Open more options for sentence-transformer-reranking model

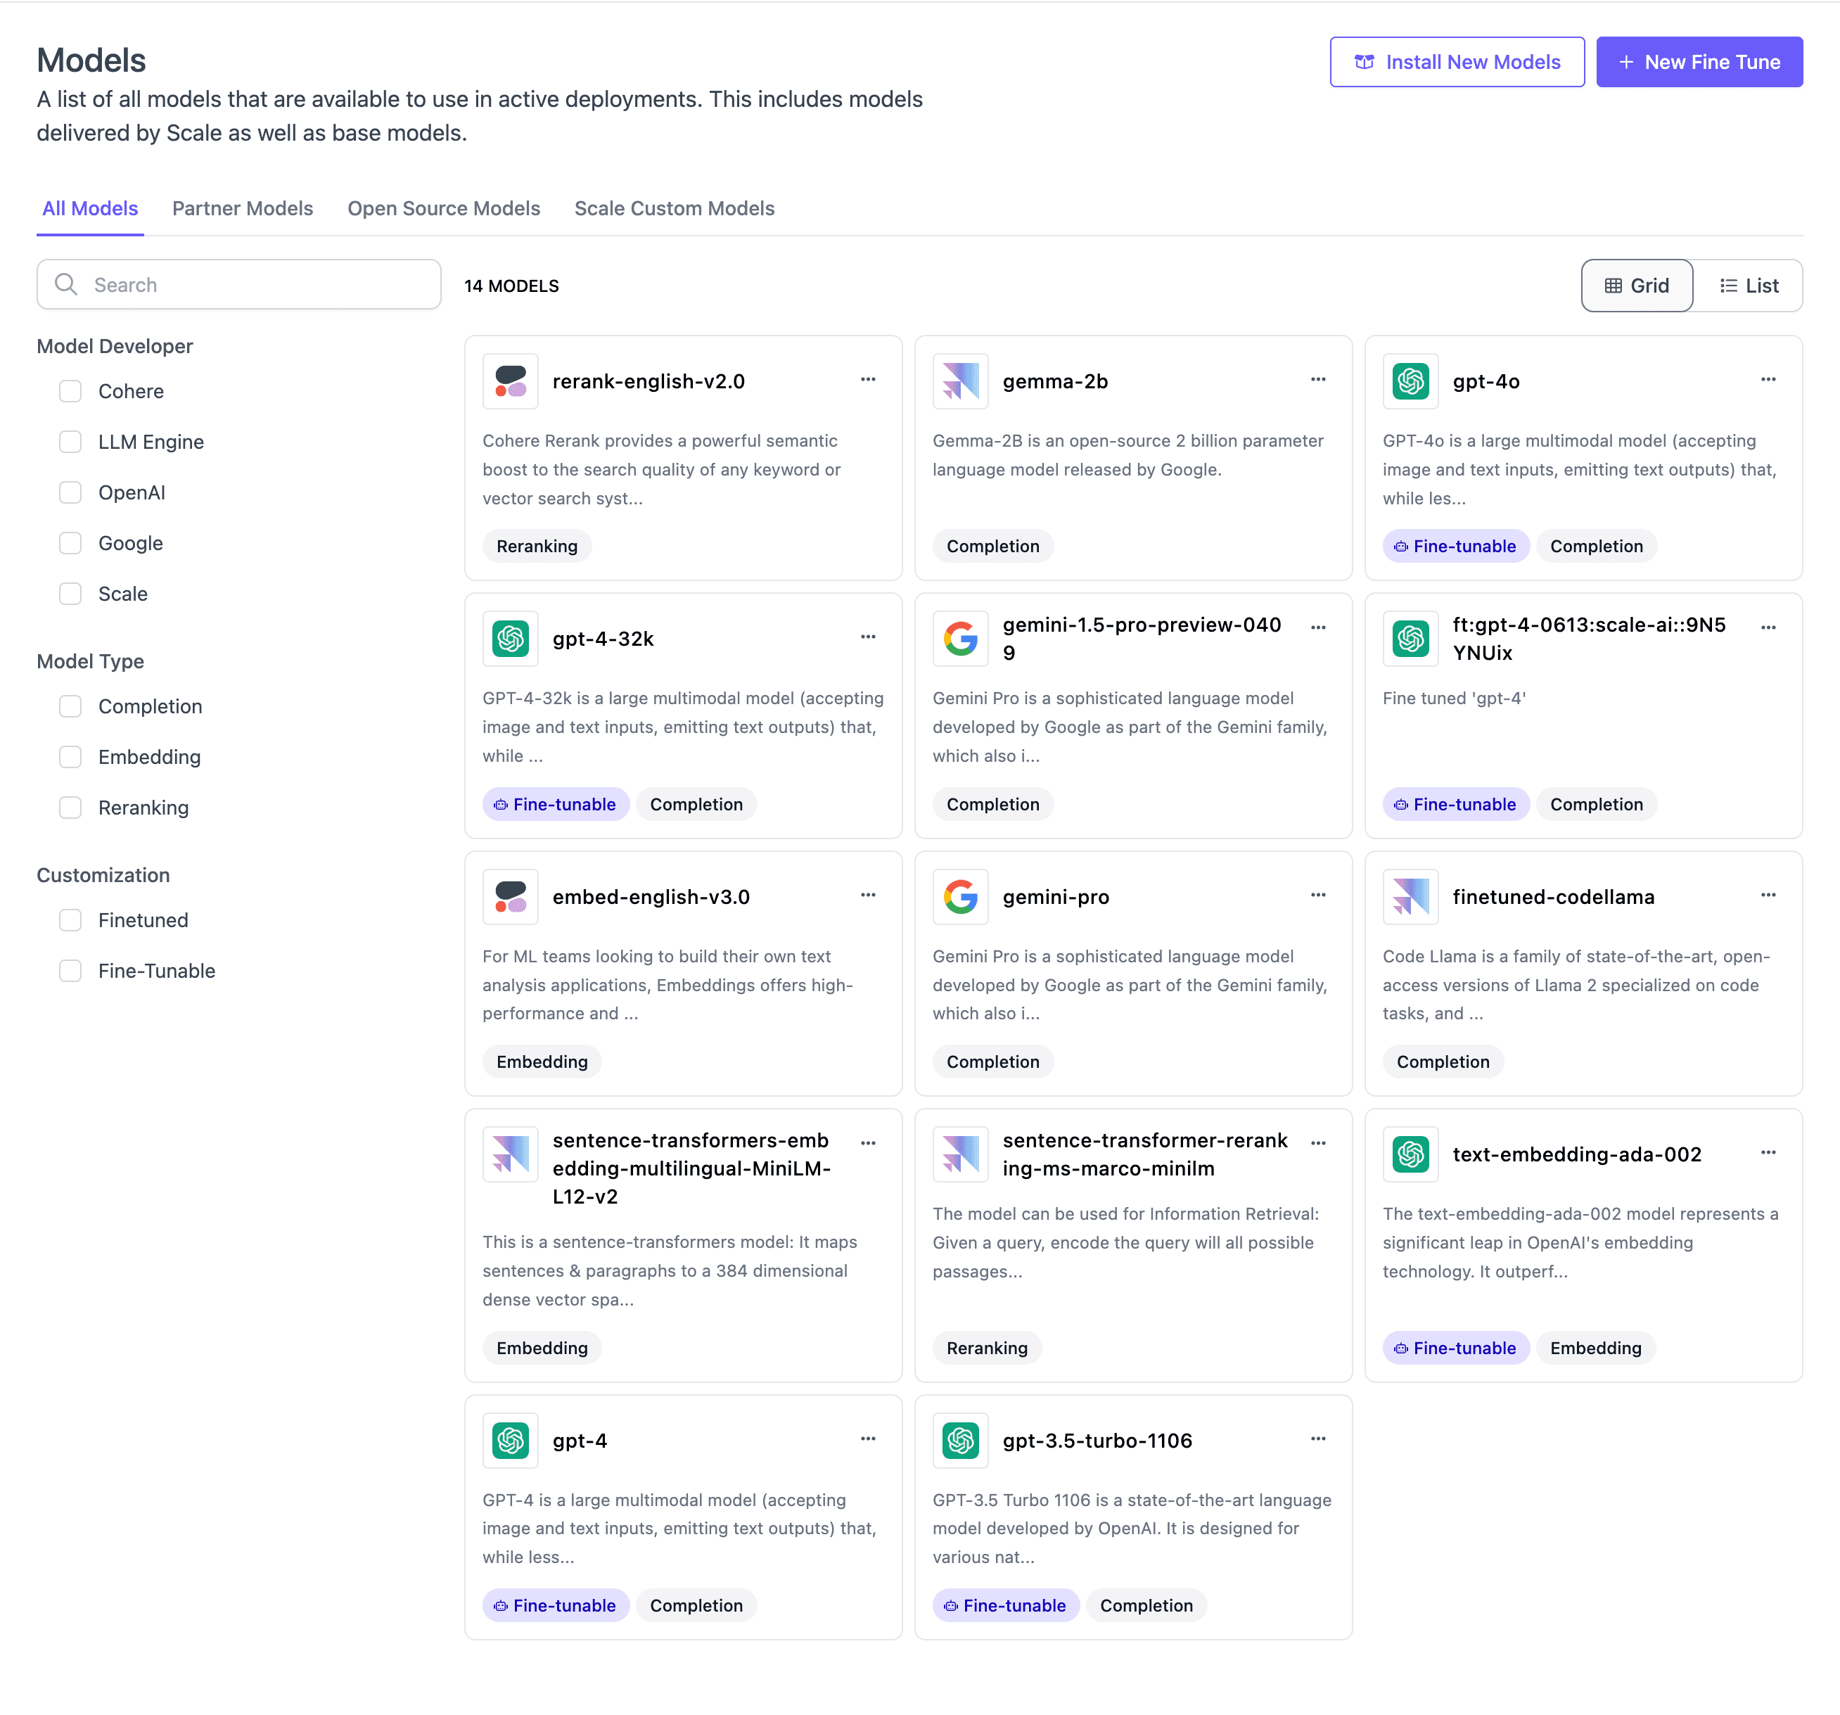pos(1318,1143)
